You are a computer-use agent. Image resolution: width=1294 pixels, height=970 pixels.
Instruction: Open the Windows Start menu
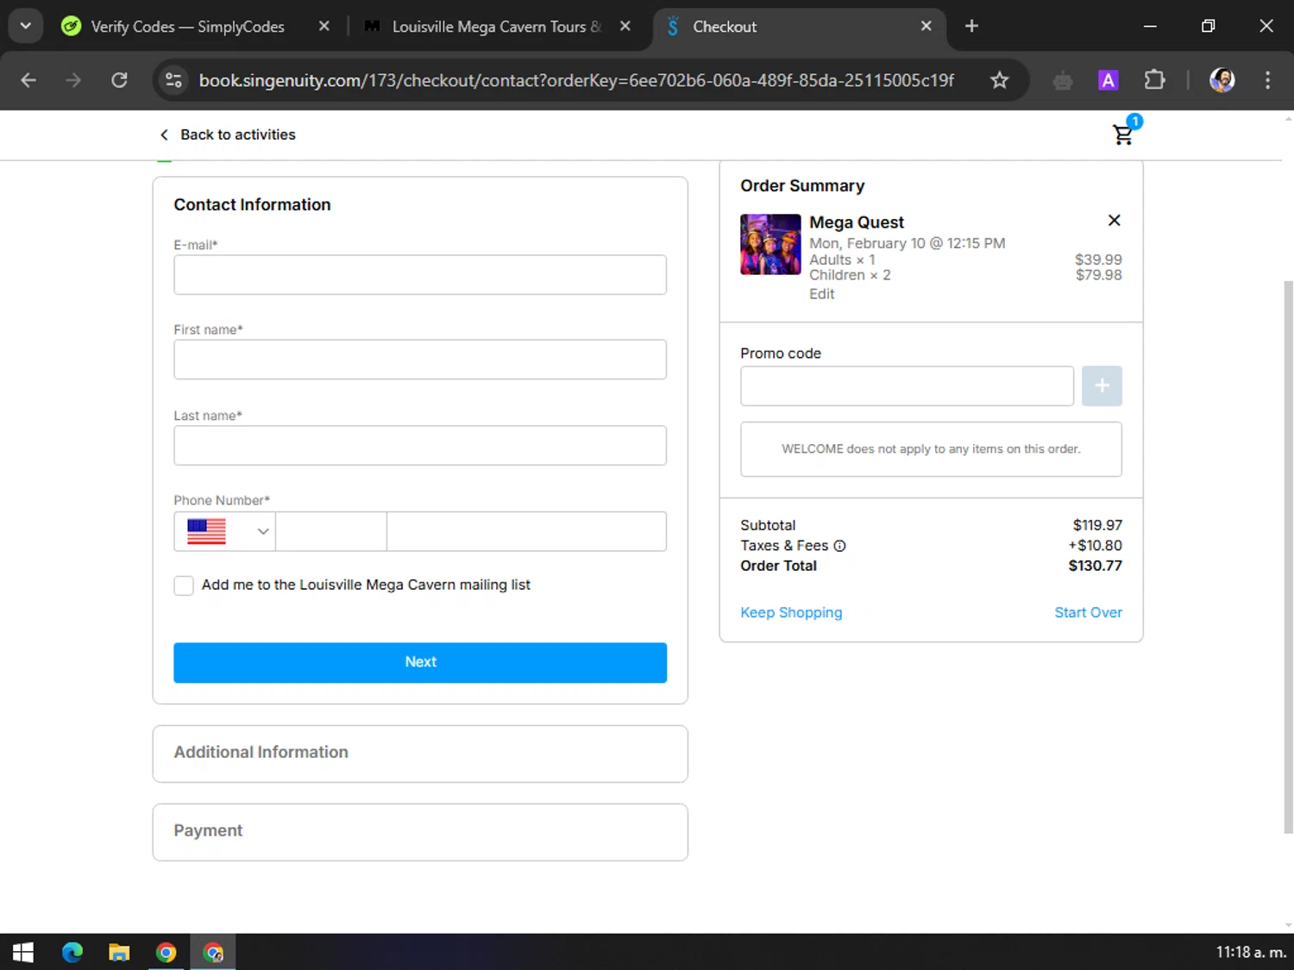tap(23, 952)
